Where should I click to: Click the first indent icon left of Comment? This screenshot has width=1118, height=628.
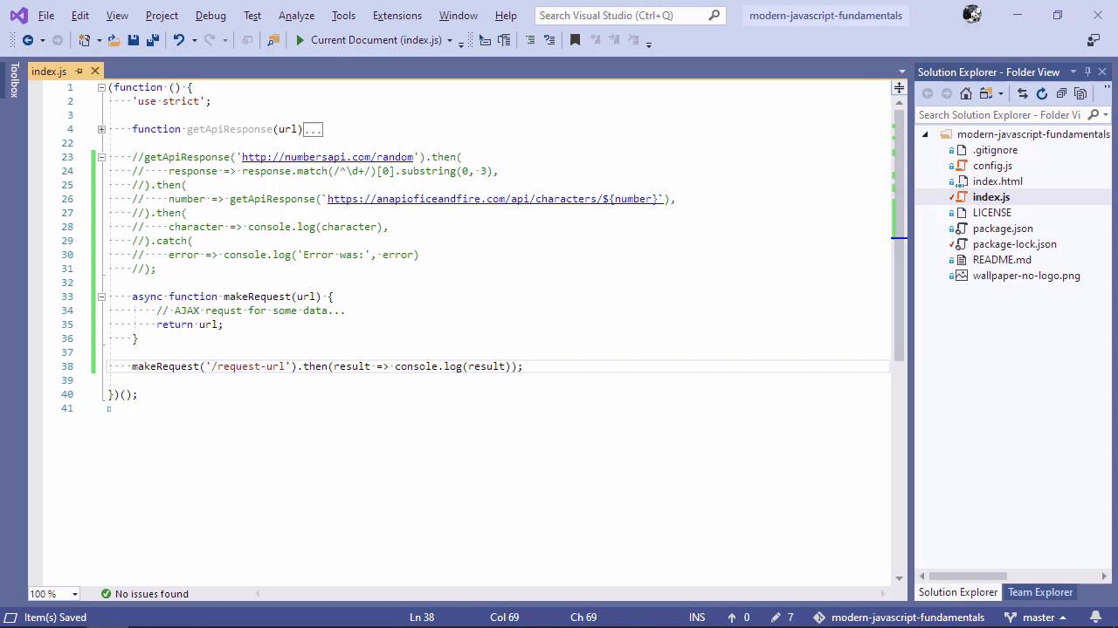pos(485,40)
